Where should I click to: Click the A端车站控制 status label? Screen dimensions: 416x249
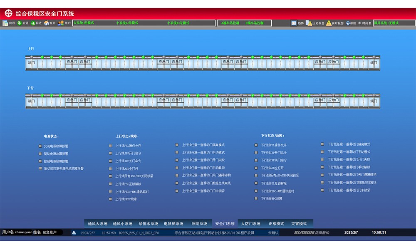[x=230, y=23]
